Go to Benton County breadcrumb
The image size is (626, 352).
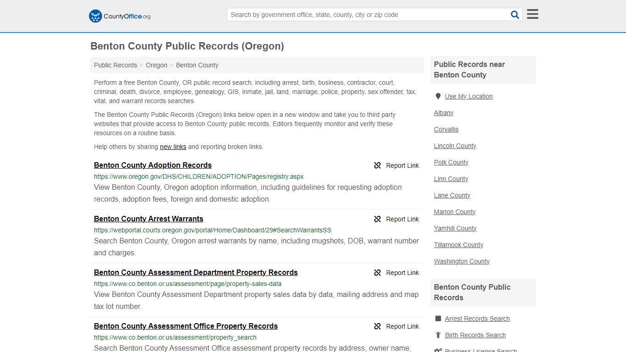click(x=197, y=65)
